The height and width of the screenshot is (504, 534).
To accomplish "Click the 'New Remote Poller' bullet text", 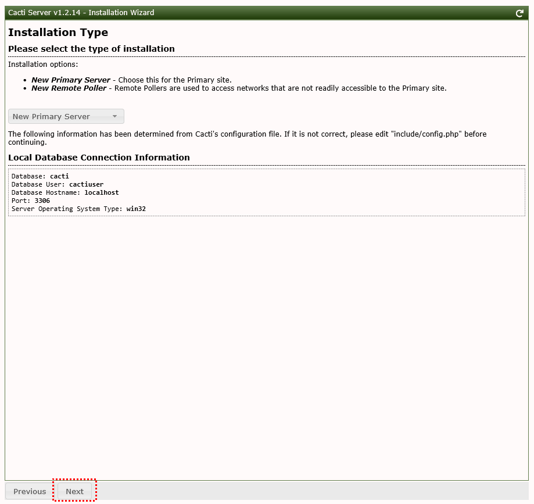I will 69,88.
